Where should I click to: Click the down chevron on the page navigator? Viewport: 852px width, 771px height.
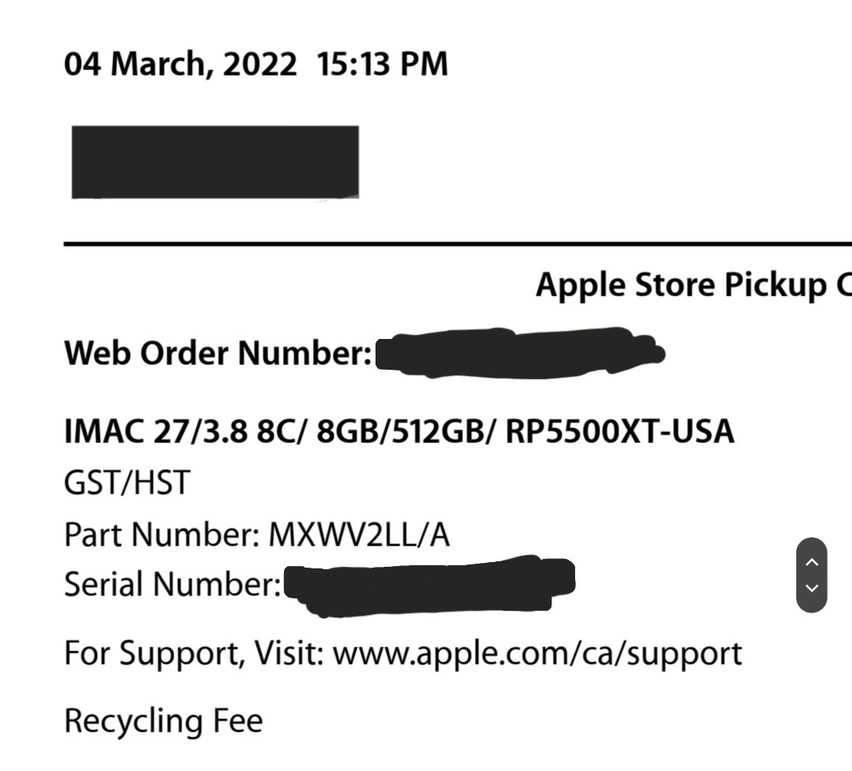[x=811, y=588]
